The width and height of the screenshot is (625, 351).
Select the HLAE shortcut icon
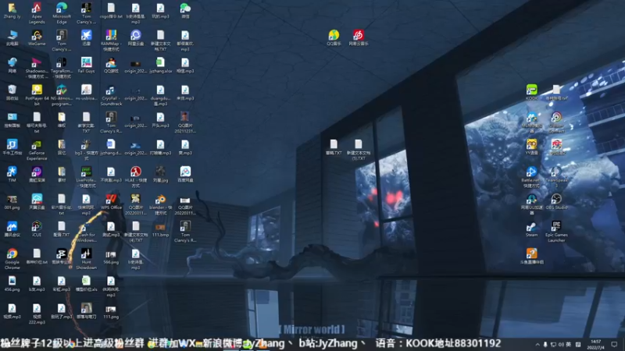[x=135, y=177]
